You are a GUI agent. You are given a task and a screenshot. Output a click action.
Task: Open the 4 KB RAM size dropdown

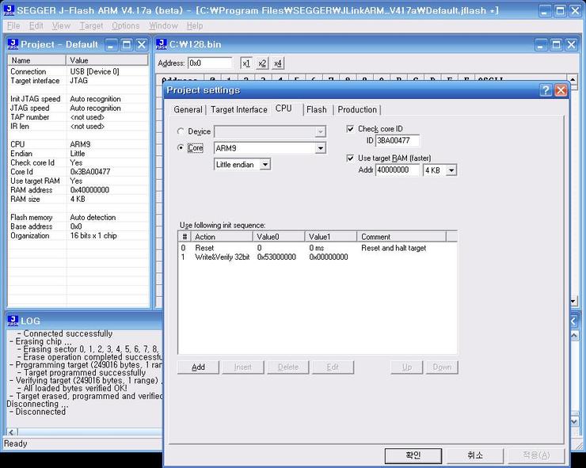pyautogui.click(x=451, y=170)
